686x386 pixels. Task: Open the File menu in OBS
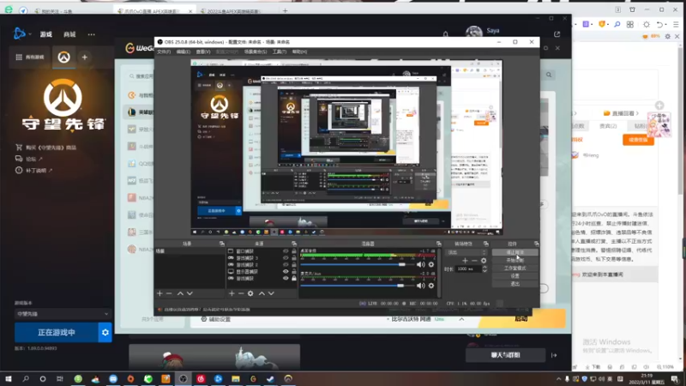pyautogui.click(x=164, y=51)
